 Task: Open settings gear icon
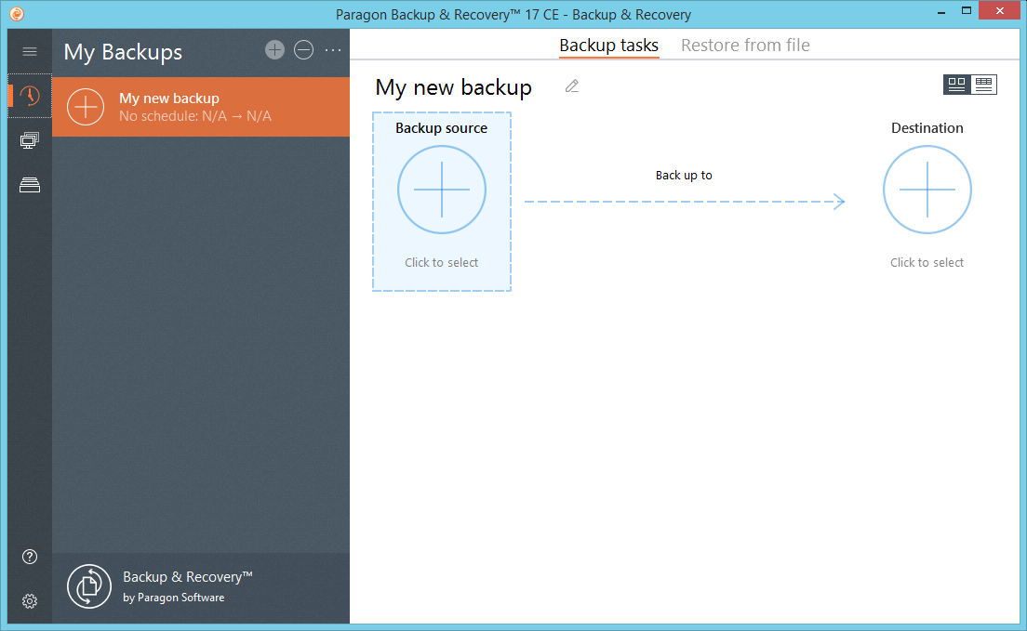(x=30, y=601)
